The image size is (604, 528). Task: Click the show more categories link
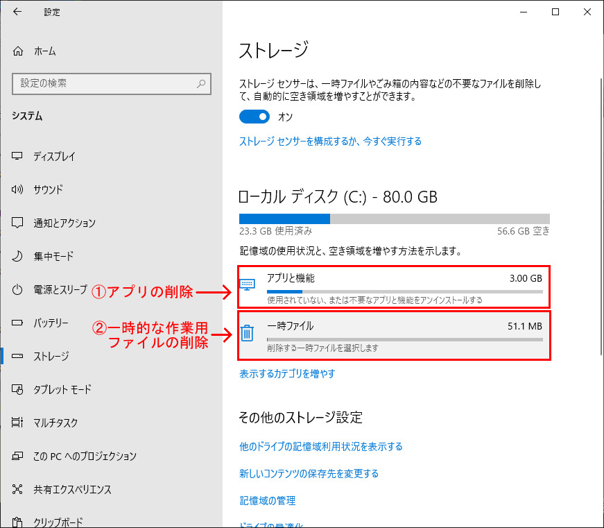pyautogui.click(x=287, y=374)
